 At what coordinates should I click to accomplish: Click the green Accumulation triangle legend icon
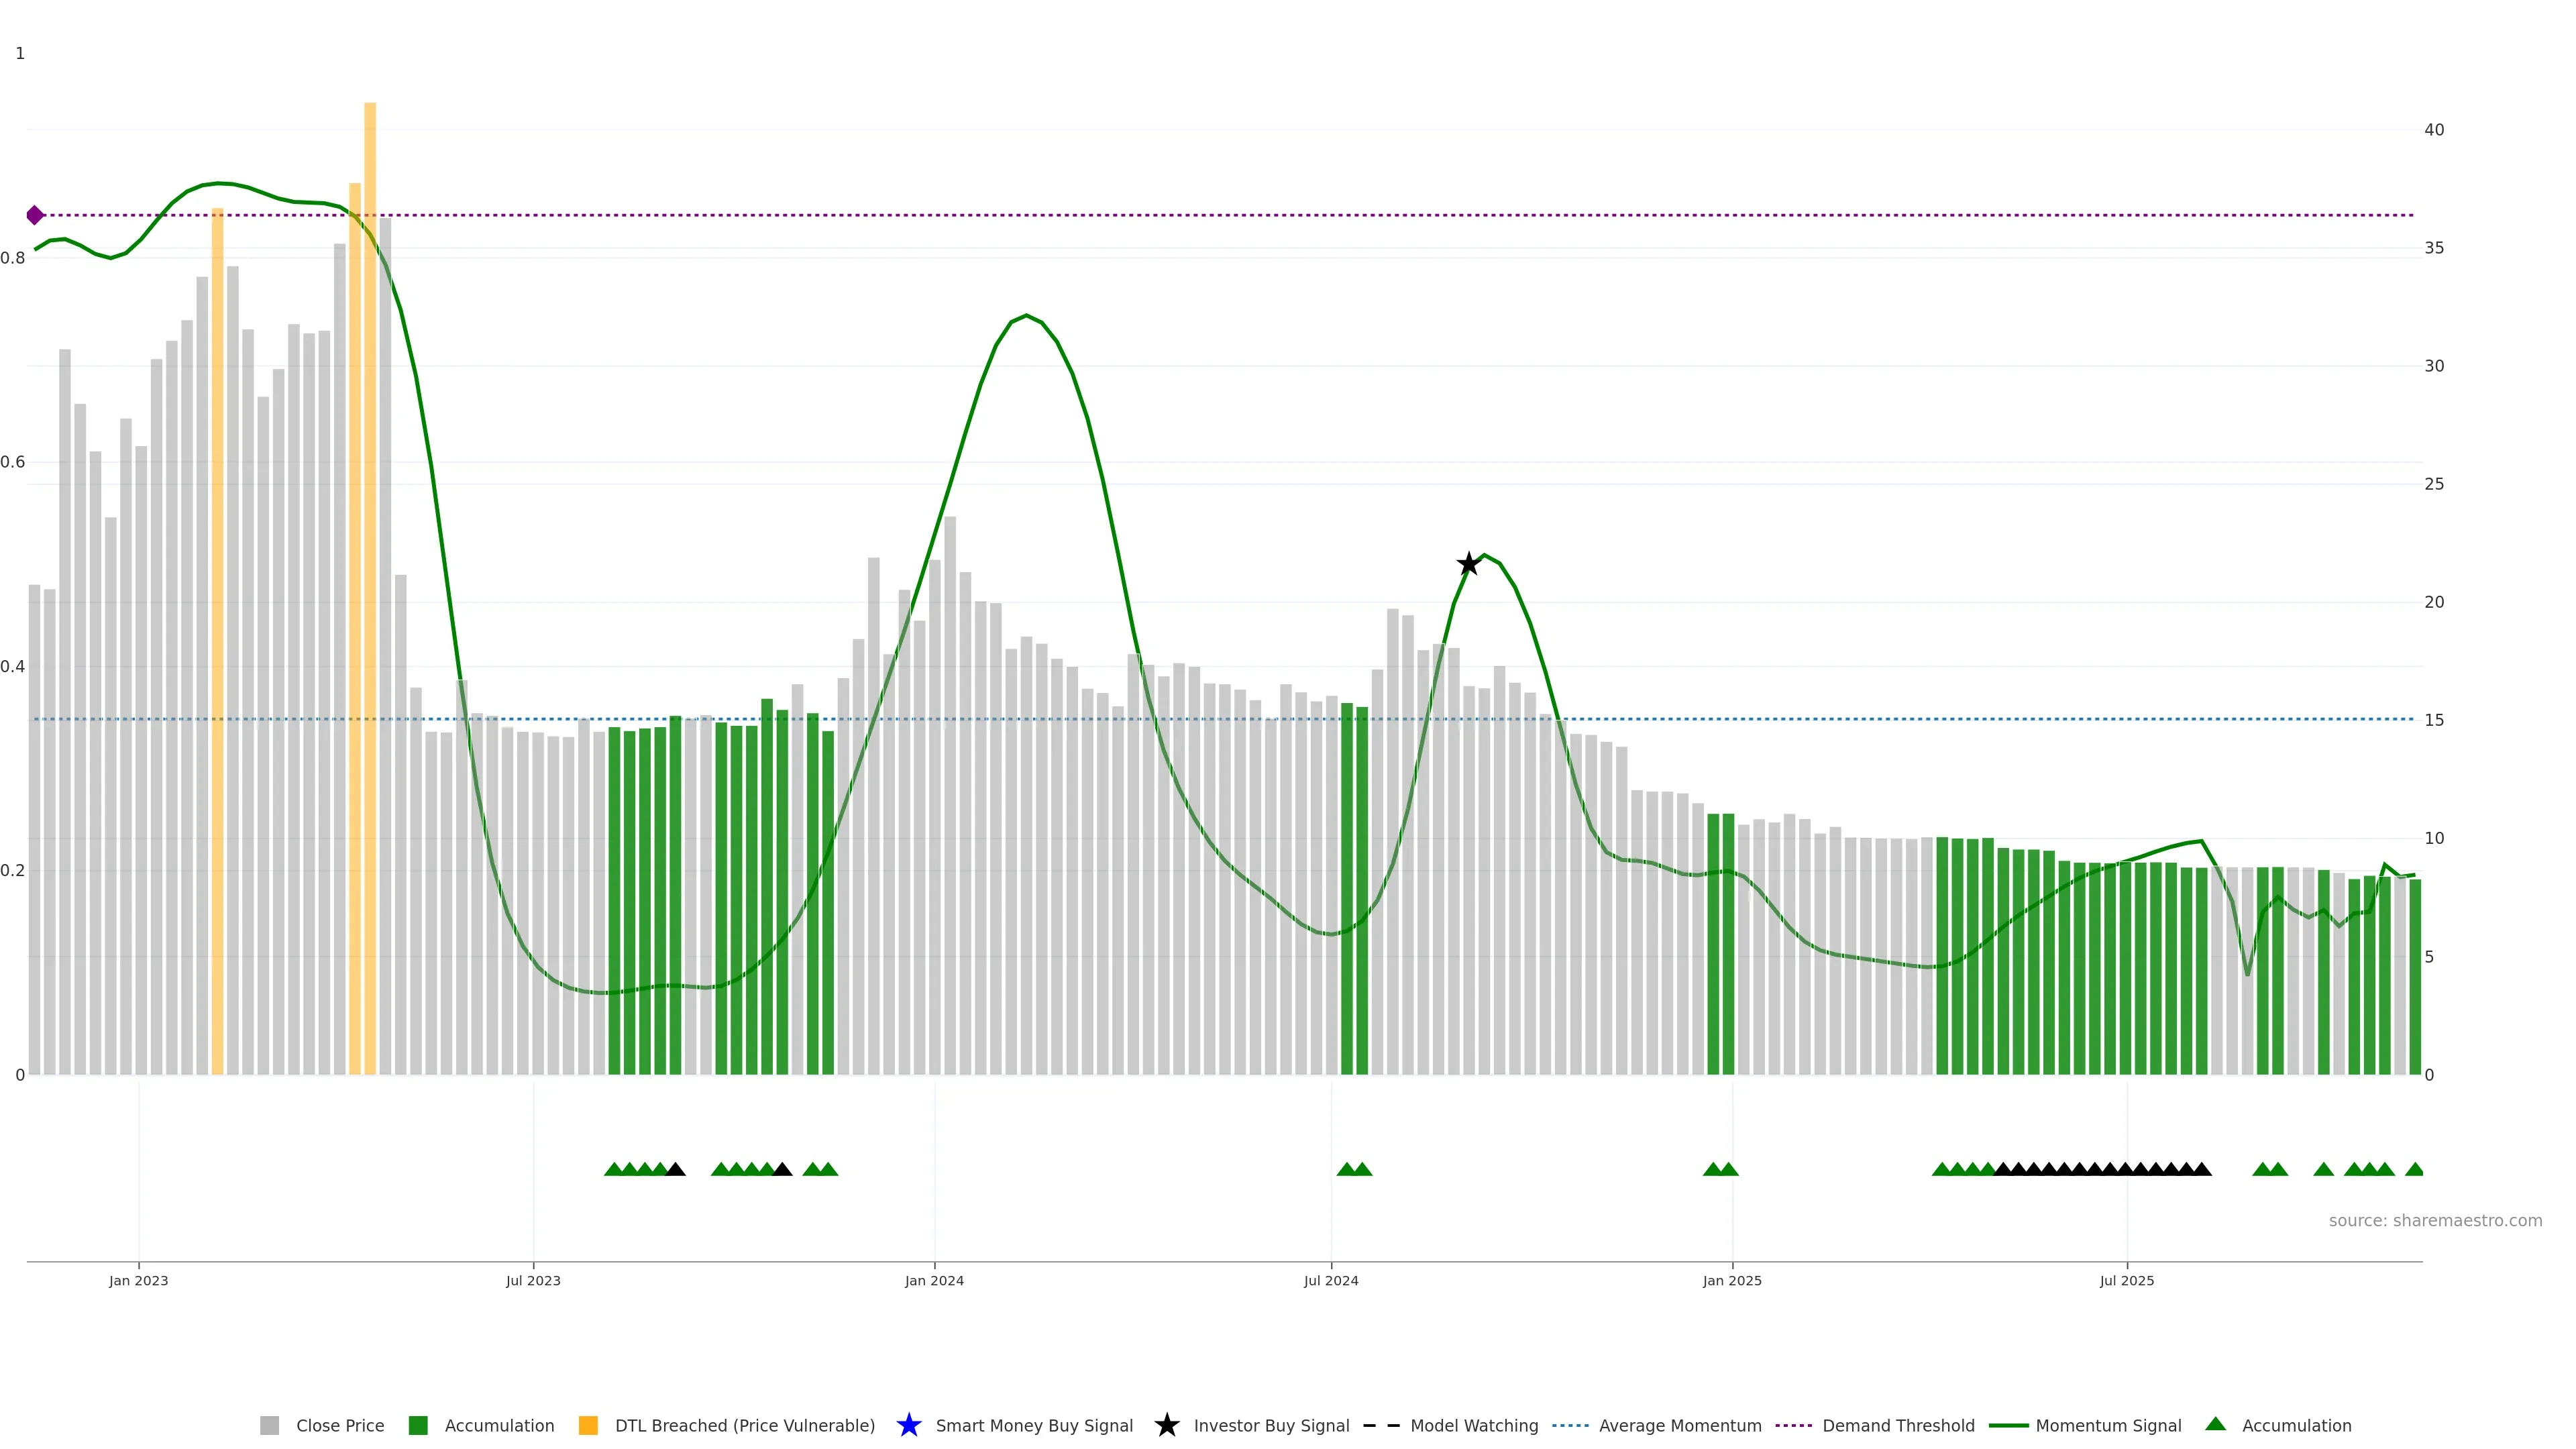(x=2215, y=1424)
